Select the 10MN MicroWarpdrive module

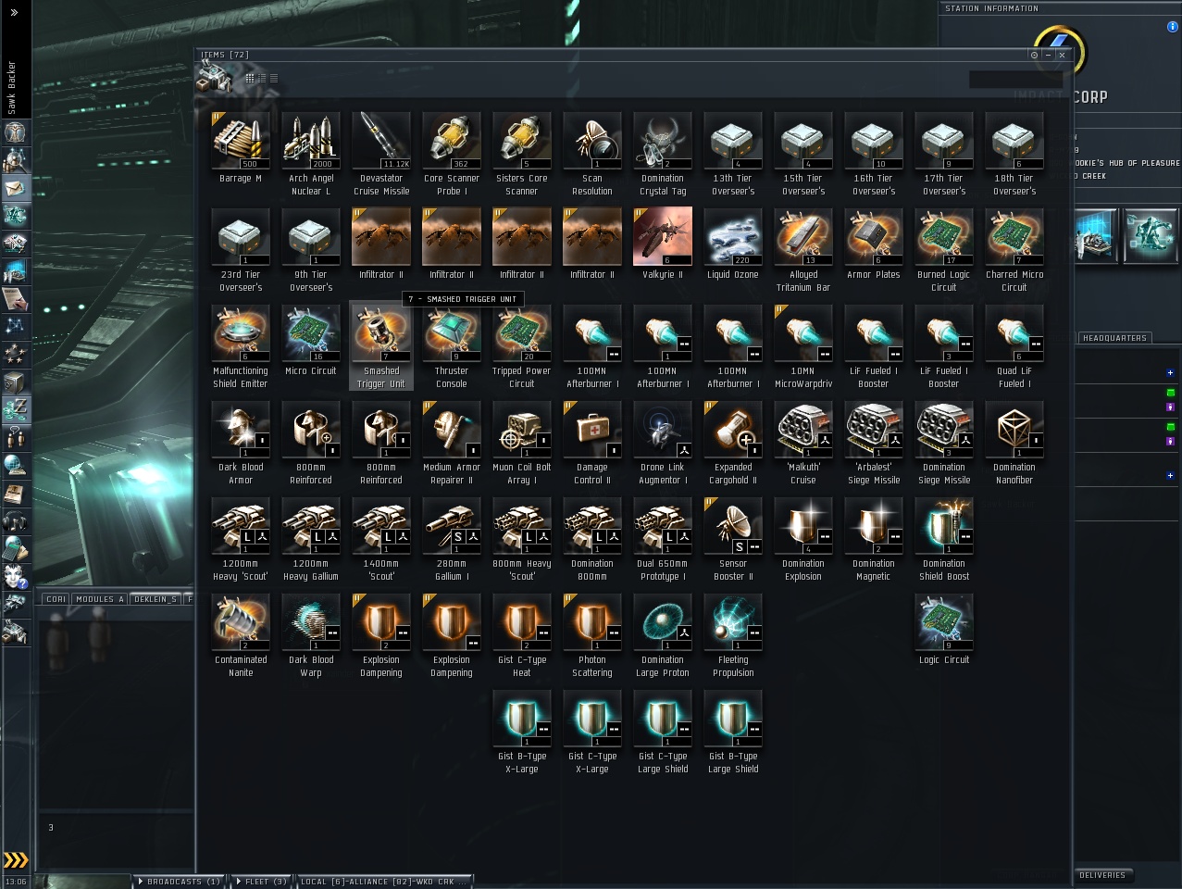point(803,334)
